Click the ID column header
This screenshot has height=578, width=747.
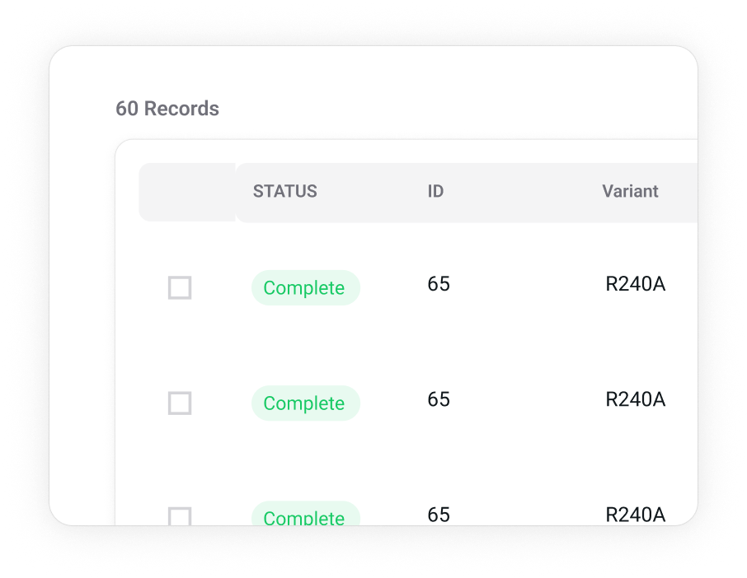[435, 191]
